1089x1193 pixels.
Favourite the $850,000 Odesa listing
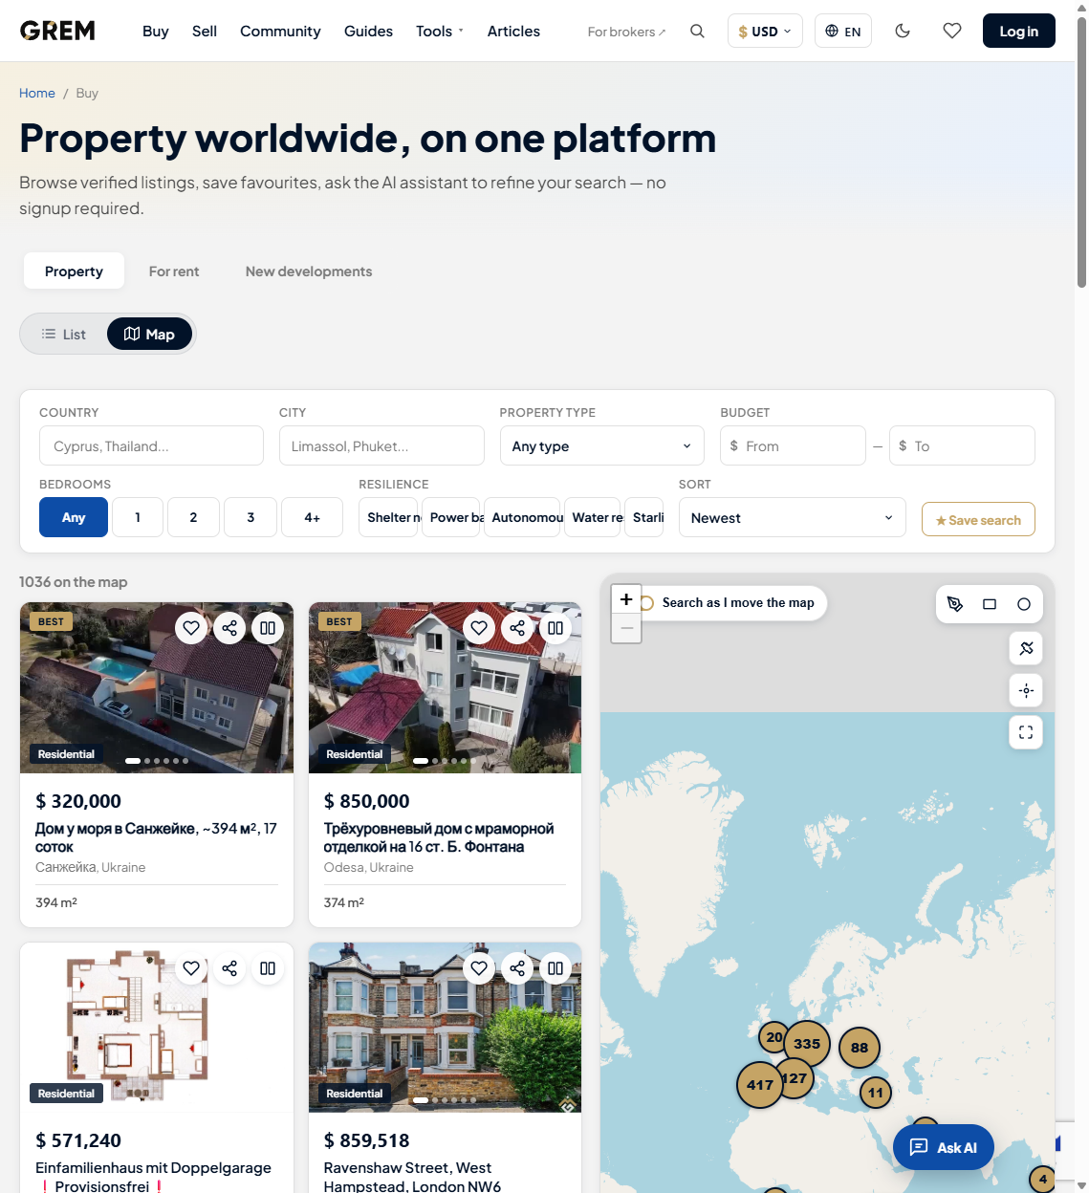tap(479, 628)
